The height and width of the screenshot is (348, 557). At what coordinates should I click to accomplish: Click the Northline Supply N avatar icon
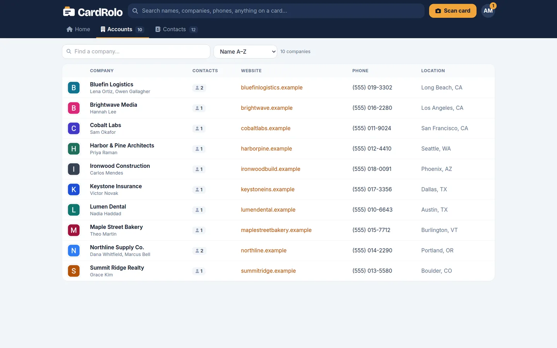pyautogui.click(x=74, y=251)
